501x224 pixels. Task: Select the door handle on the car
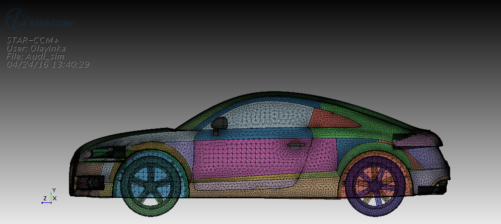click(x=296, y=145)
